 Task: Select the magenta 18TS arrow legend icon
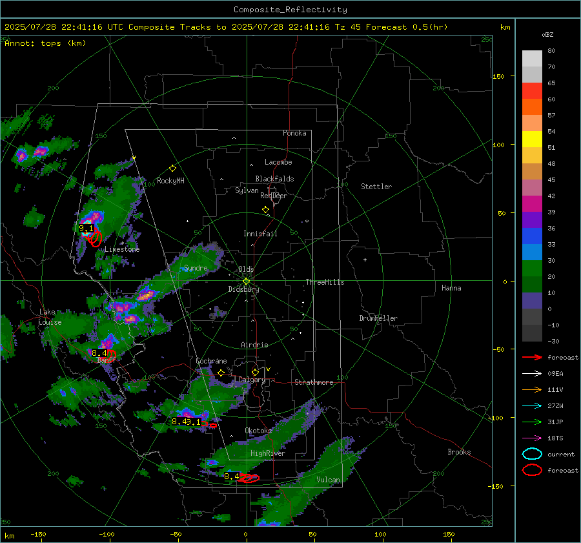click(532, 438)
